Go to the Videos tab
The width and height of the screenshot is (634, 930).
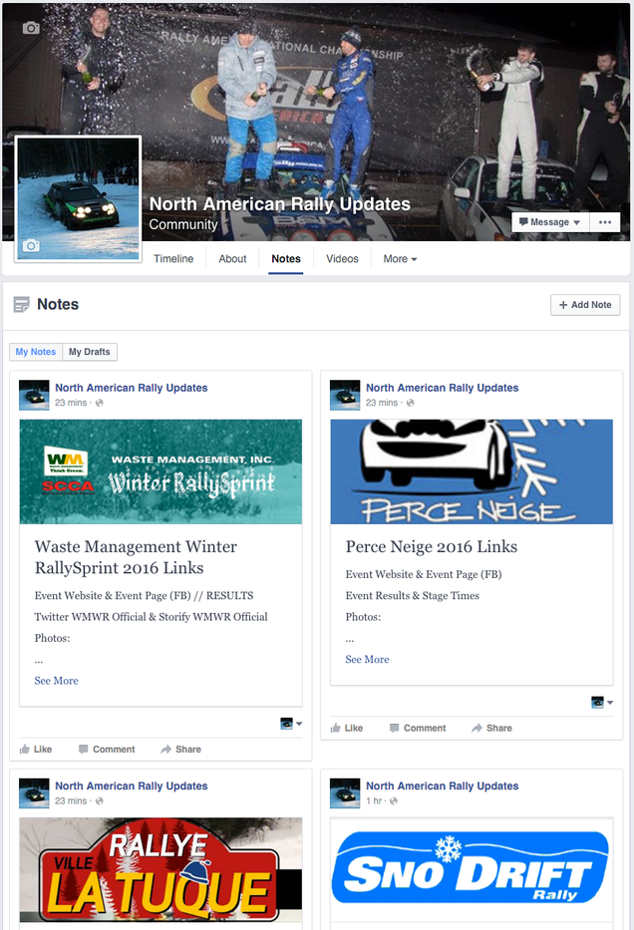coord(342,259)
